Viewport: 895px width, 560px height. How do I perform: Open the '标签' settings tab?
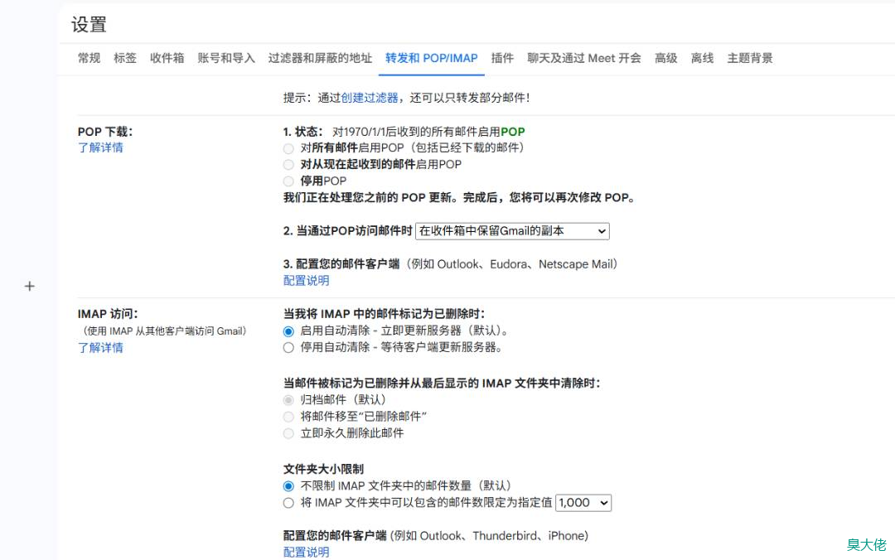(125, 58)
